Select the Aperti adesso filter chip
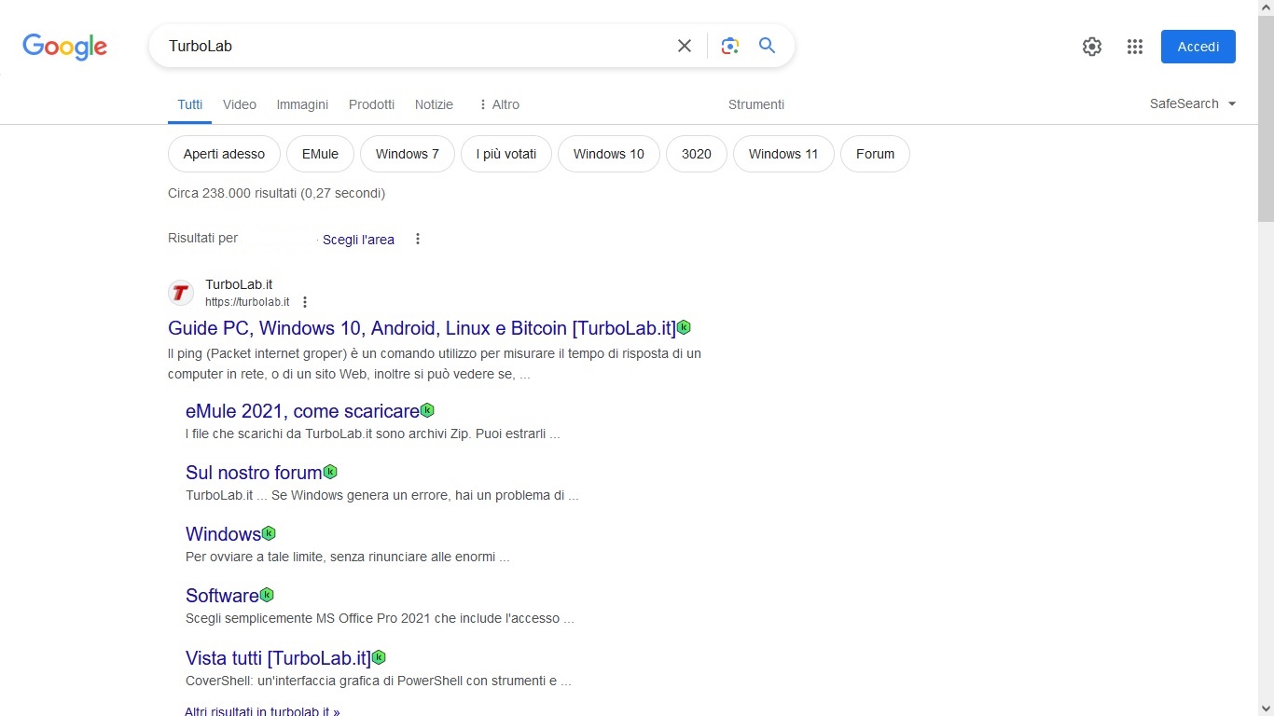Screen dimensions: 1274x716 pos(224,154)
